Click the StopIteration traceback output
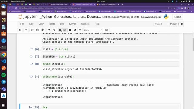Viewport: 194px width, 109px height. (x=99, y=90)
